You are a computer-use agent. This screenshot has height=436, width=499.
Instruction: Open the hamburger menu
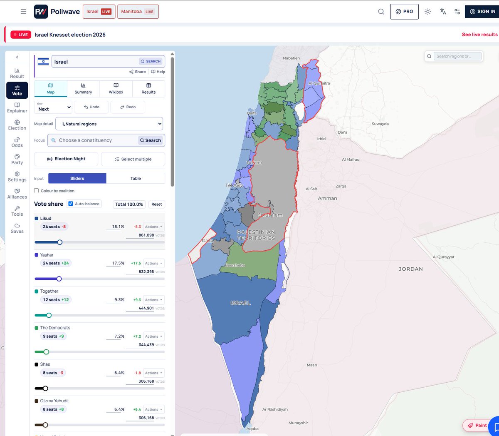click(x=23, y=12)
